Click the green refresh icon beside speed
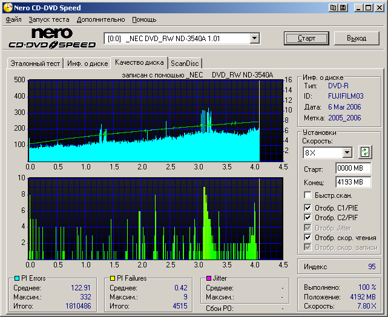The image size is (388, 317). click(365, 152)
